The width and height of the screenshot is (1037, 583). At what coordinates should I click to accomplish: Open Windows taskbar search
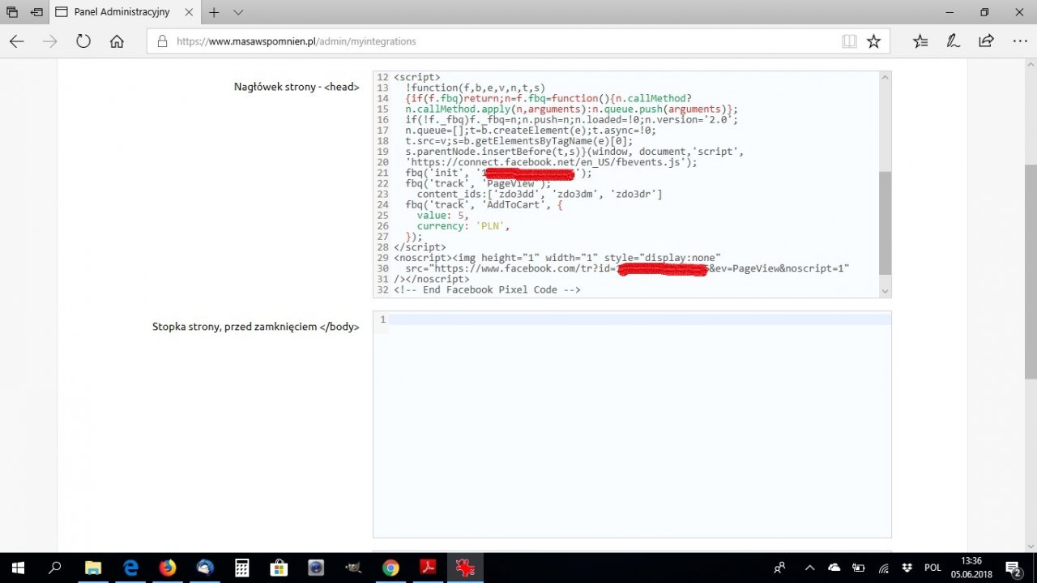[54, 568]
